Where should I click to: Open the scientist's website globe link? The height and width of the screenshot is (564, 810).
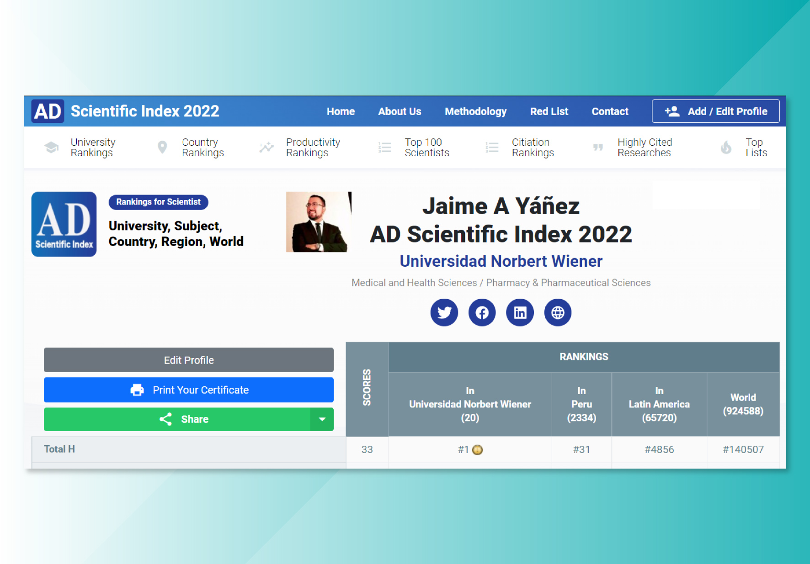558,313
